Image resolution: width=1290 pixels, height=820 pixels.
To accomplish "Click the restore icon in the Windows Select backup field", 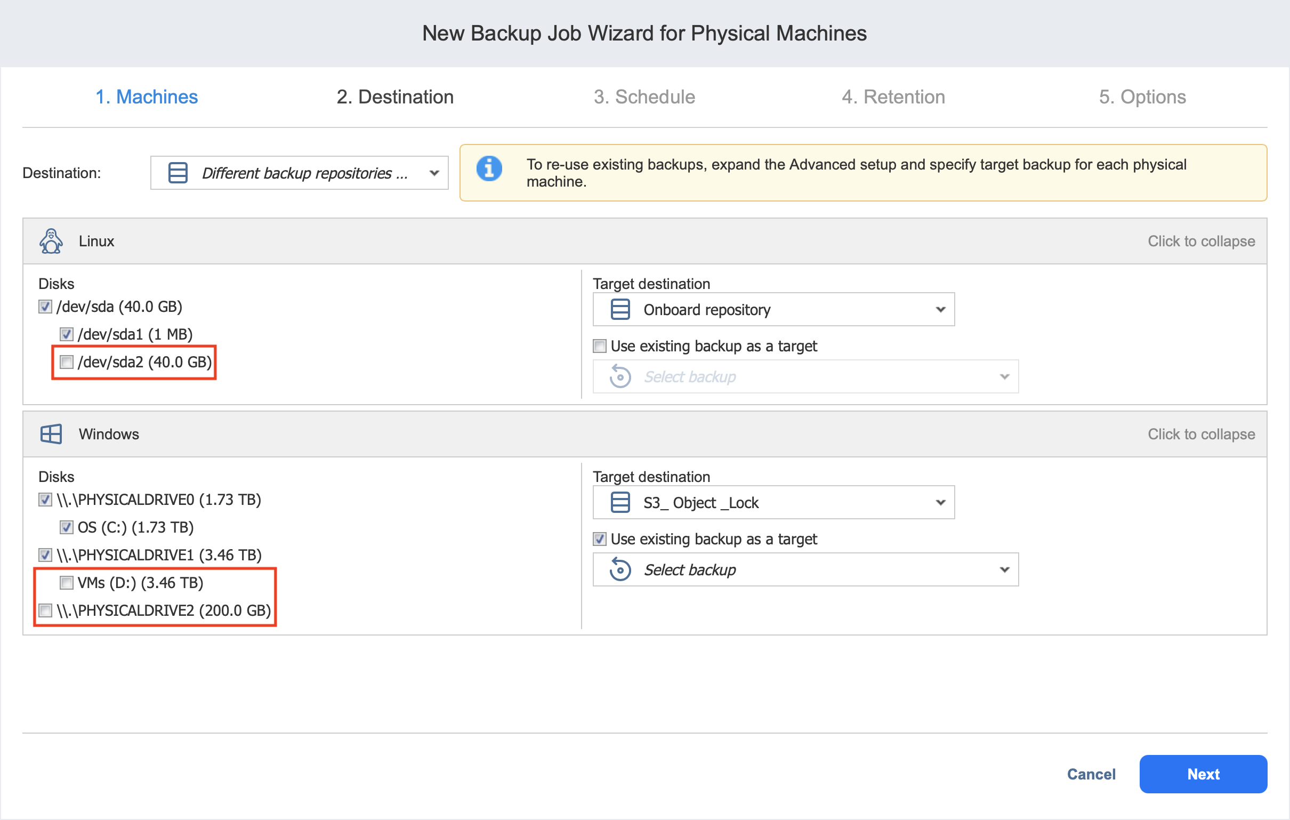I will 620,570.
